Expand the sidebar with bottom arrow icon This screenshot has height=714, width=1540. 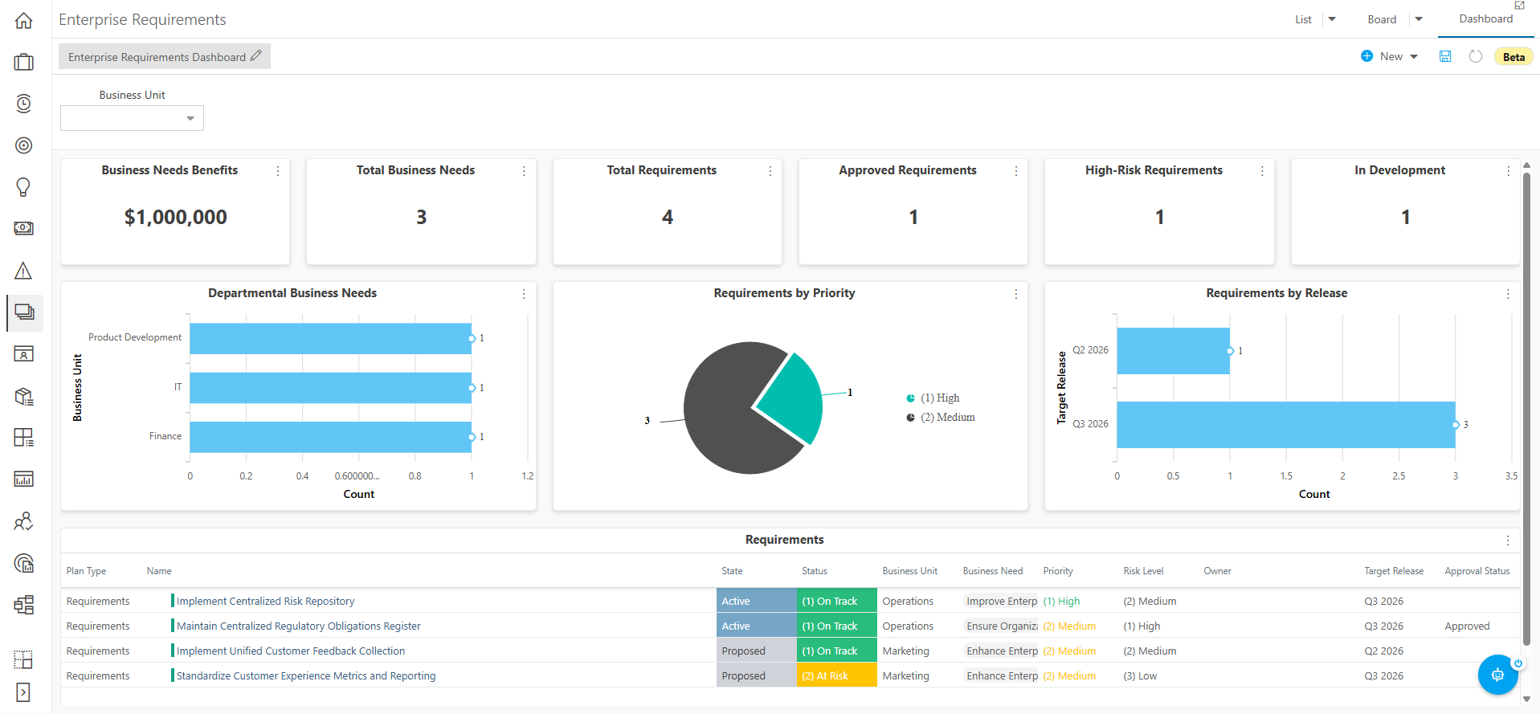23,692
